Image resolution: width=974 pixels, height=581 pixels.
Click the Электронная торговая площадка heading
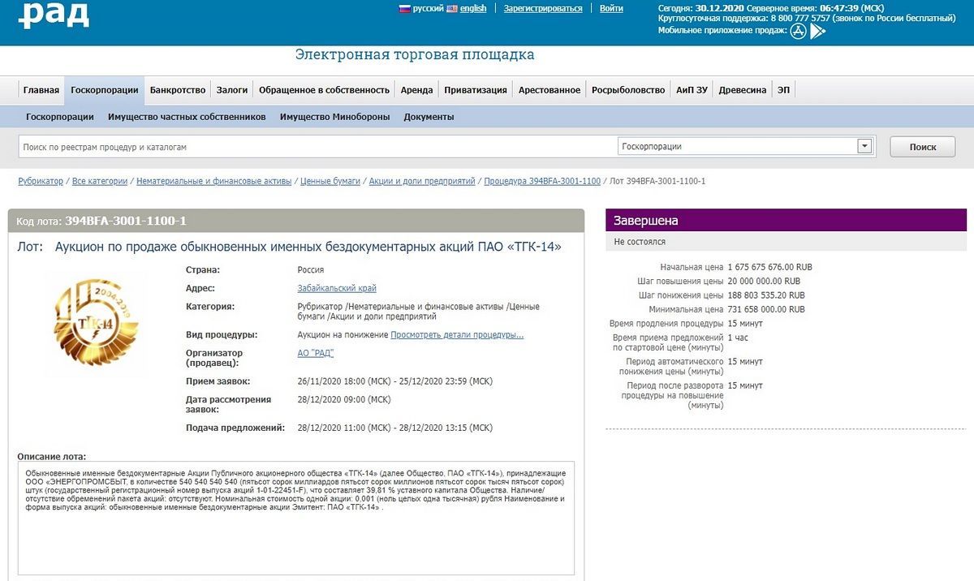tap(415, 55)
